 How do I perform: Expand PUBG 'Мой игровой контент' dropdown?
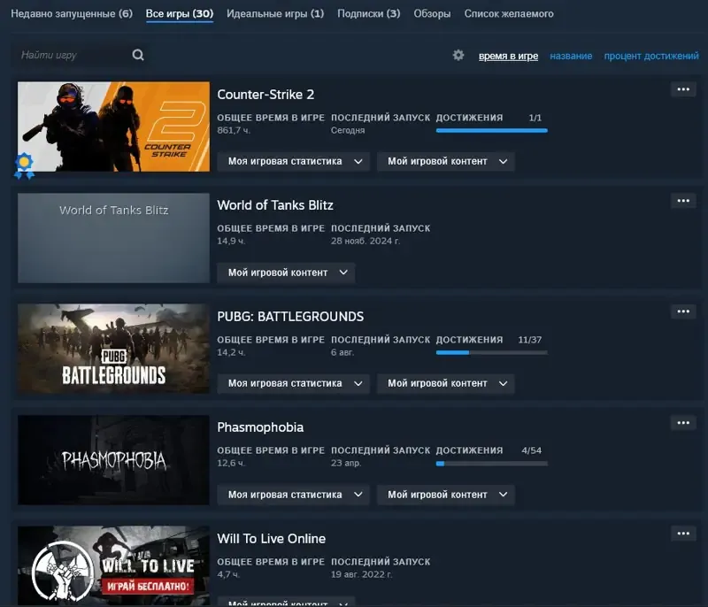(446, 384)
